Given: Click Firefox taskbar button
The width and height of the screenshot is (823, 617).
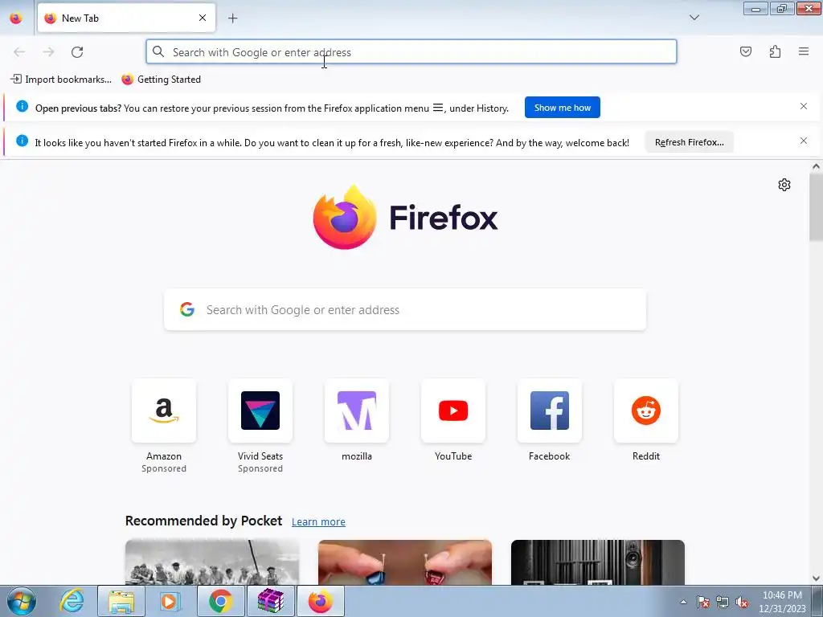Looking at the screenshot, I should pyautogui.click(x=320, y=601).
